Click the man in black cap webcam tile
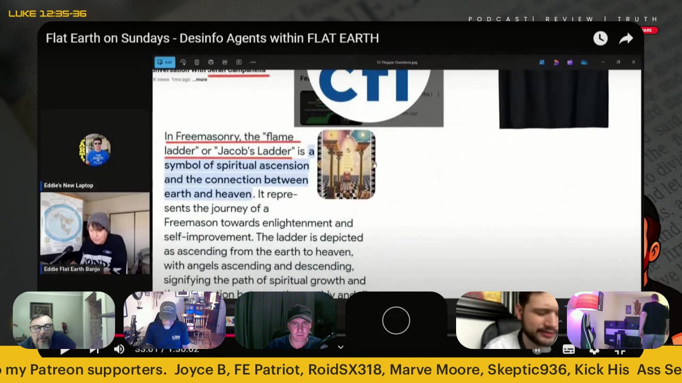Image resolution: width=682 pixels, height=383 pixels. click(286, 320)
